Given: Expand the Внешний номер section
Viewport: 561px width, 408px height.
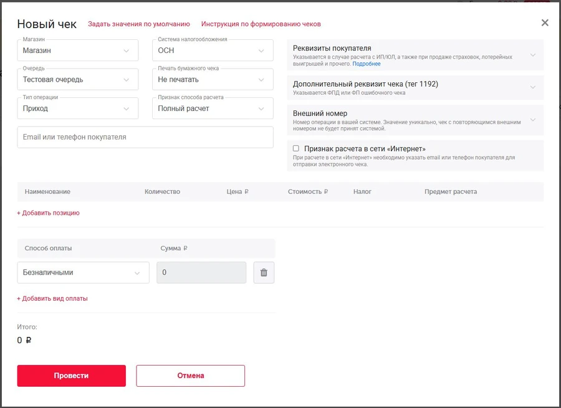Looking at the screenshot, I should [415, 120].
